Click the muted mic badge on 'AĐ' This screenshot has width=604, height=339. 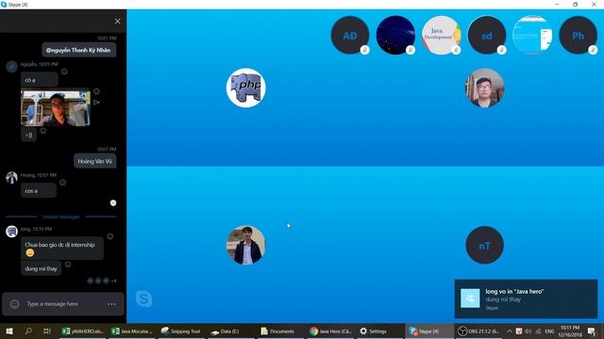(x=365, y=50)
